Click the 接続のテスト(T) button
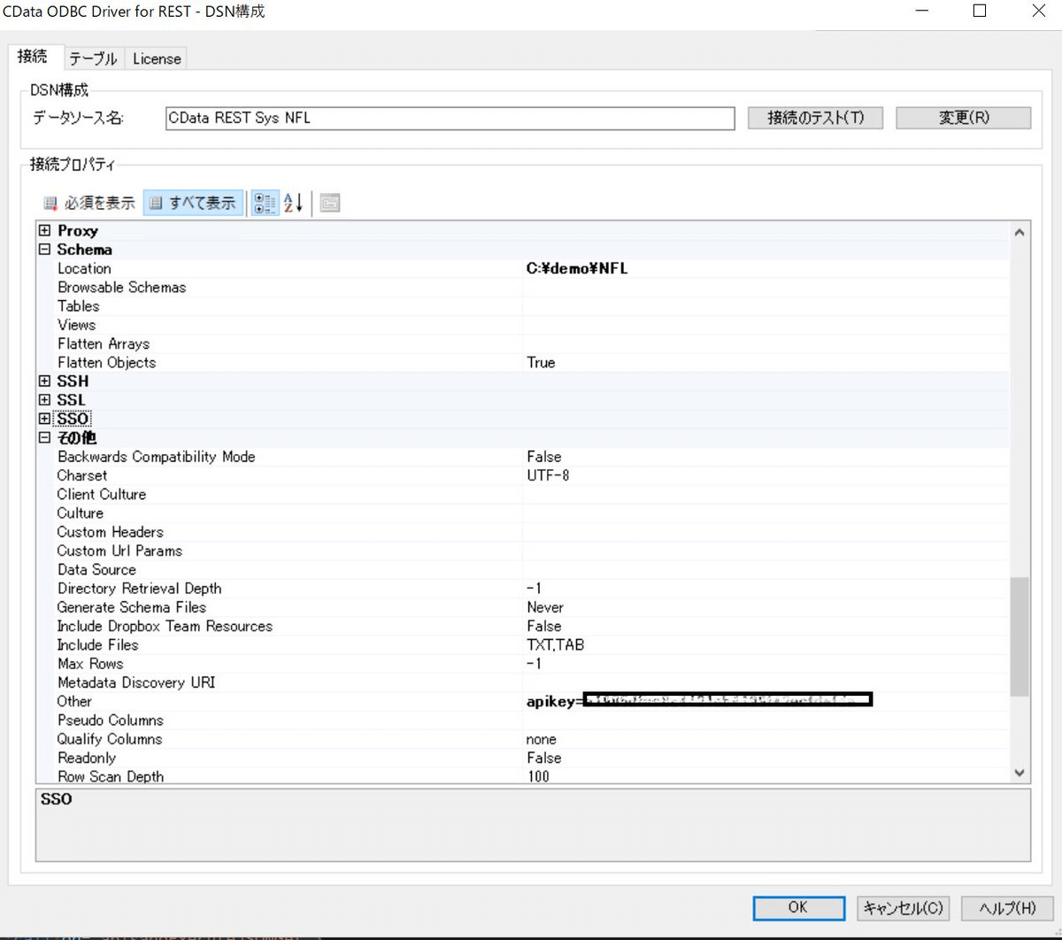This screenshot has height=940, width=1062. pos(815,118)
